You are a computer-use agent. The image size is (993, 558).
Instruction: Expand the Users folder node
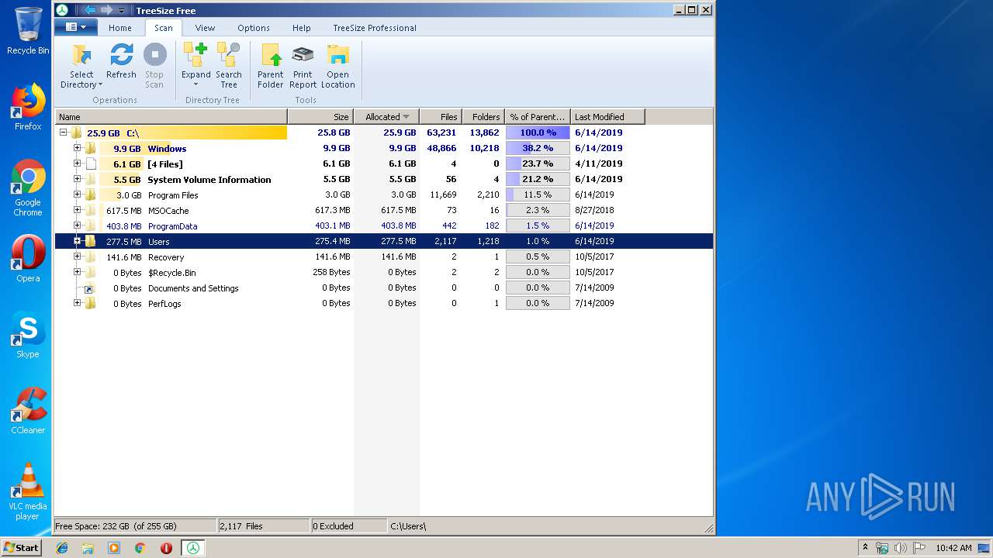pyautogui.click(x=77, y=241)
